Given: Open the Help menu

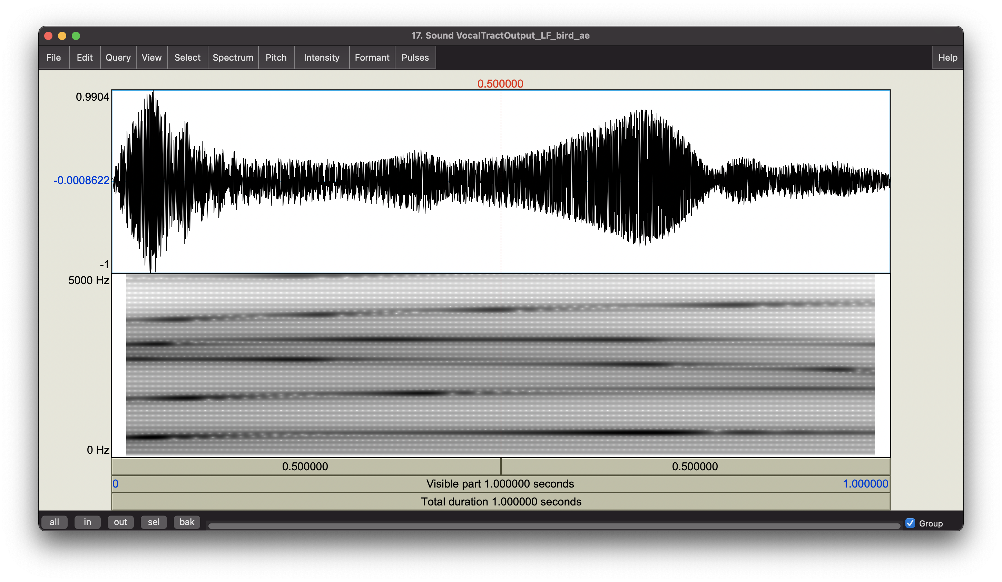Looking at the screenshot, I should click(947, 58).
